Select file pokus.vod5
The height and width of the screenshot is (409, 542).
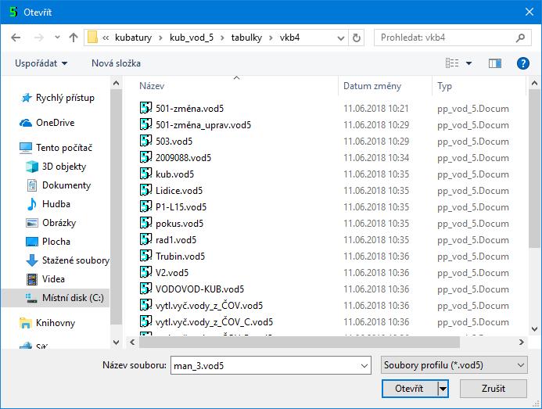tap(179, 224)
